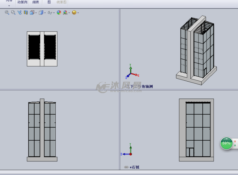
Task: Select the Display Style cube icon
Action: [41, 12]
